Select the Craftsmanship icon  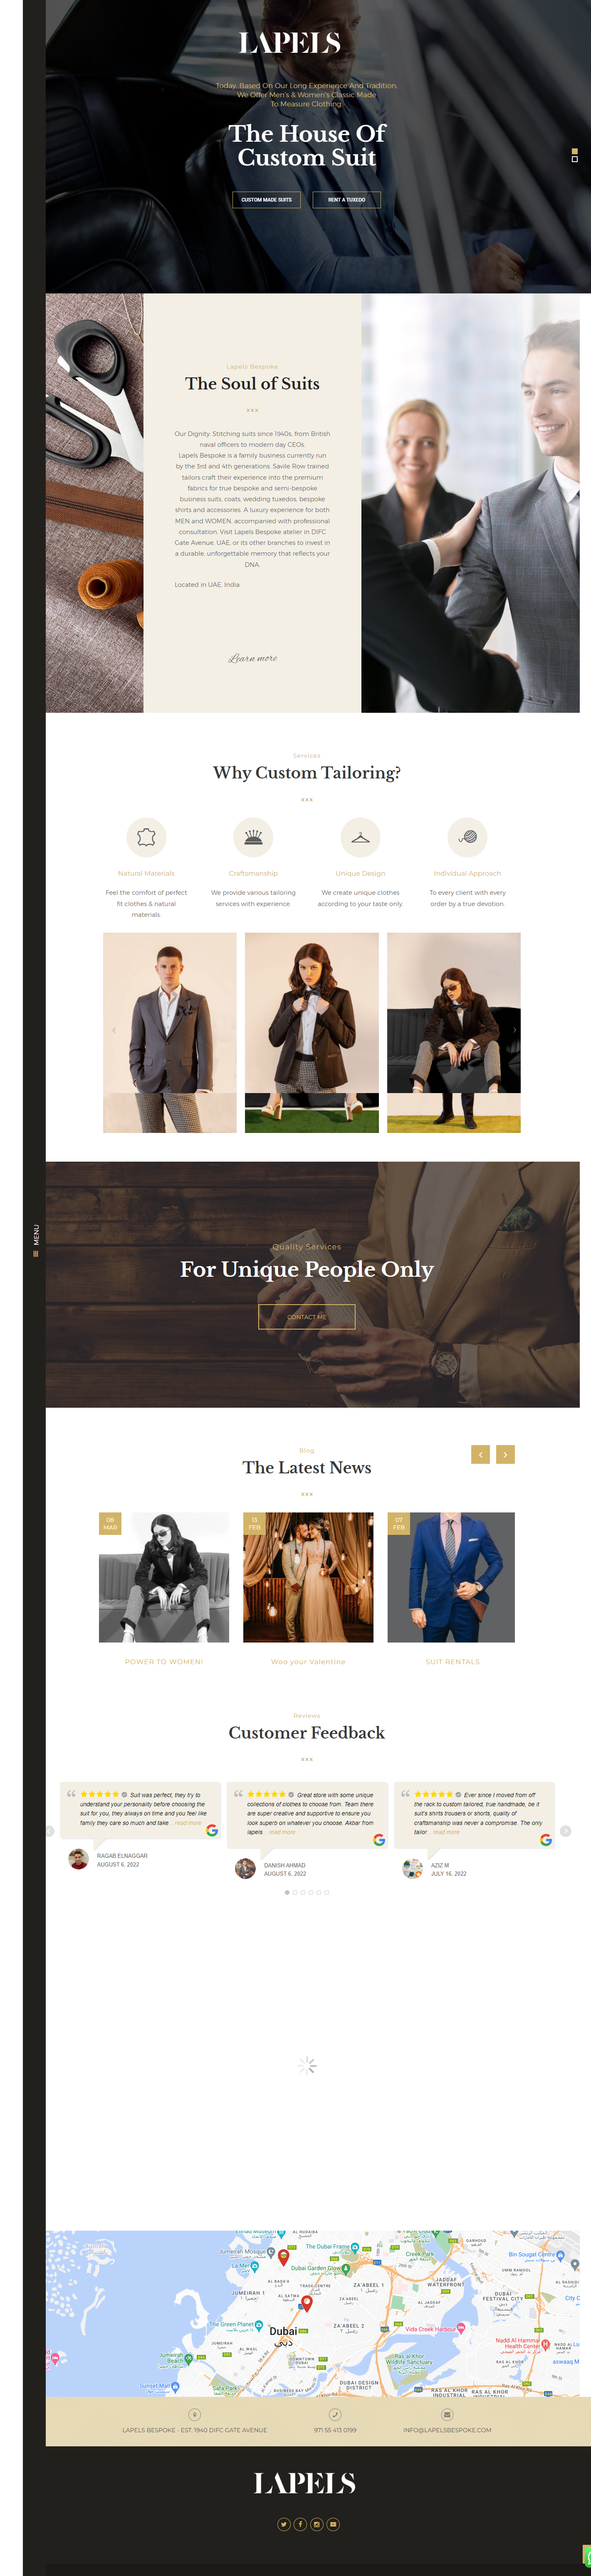tap(253, 837)
